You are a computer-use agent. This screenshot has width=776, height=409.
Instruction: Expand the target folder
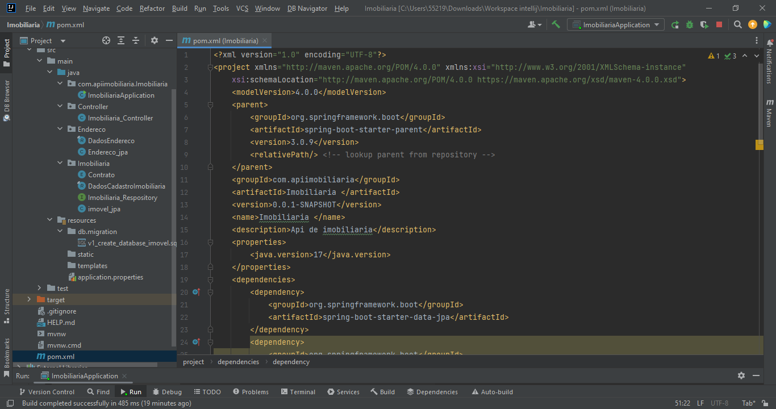(x=29, y=300)
